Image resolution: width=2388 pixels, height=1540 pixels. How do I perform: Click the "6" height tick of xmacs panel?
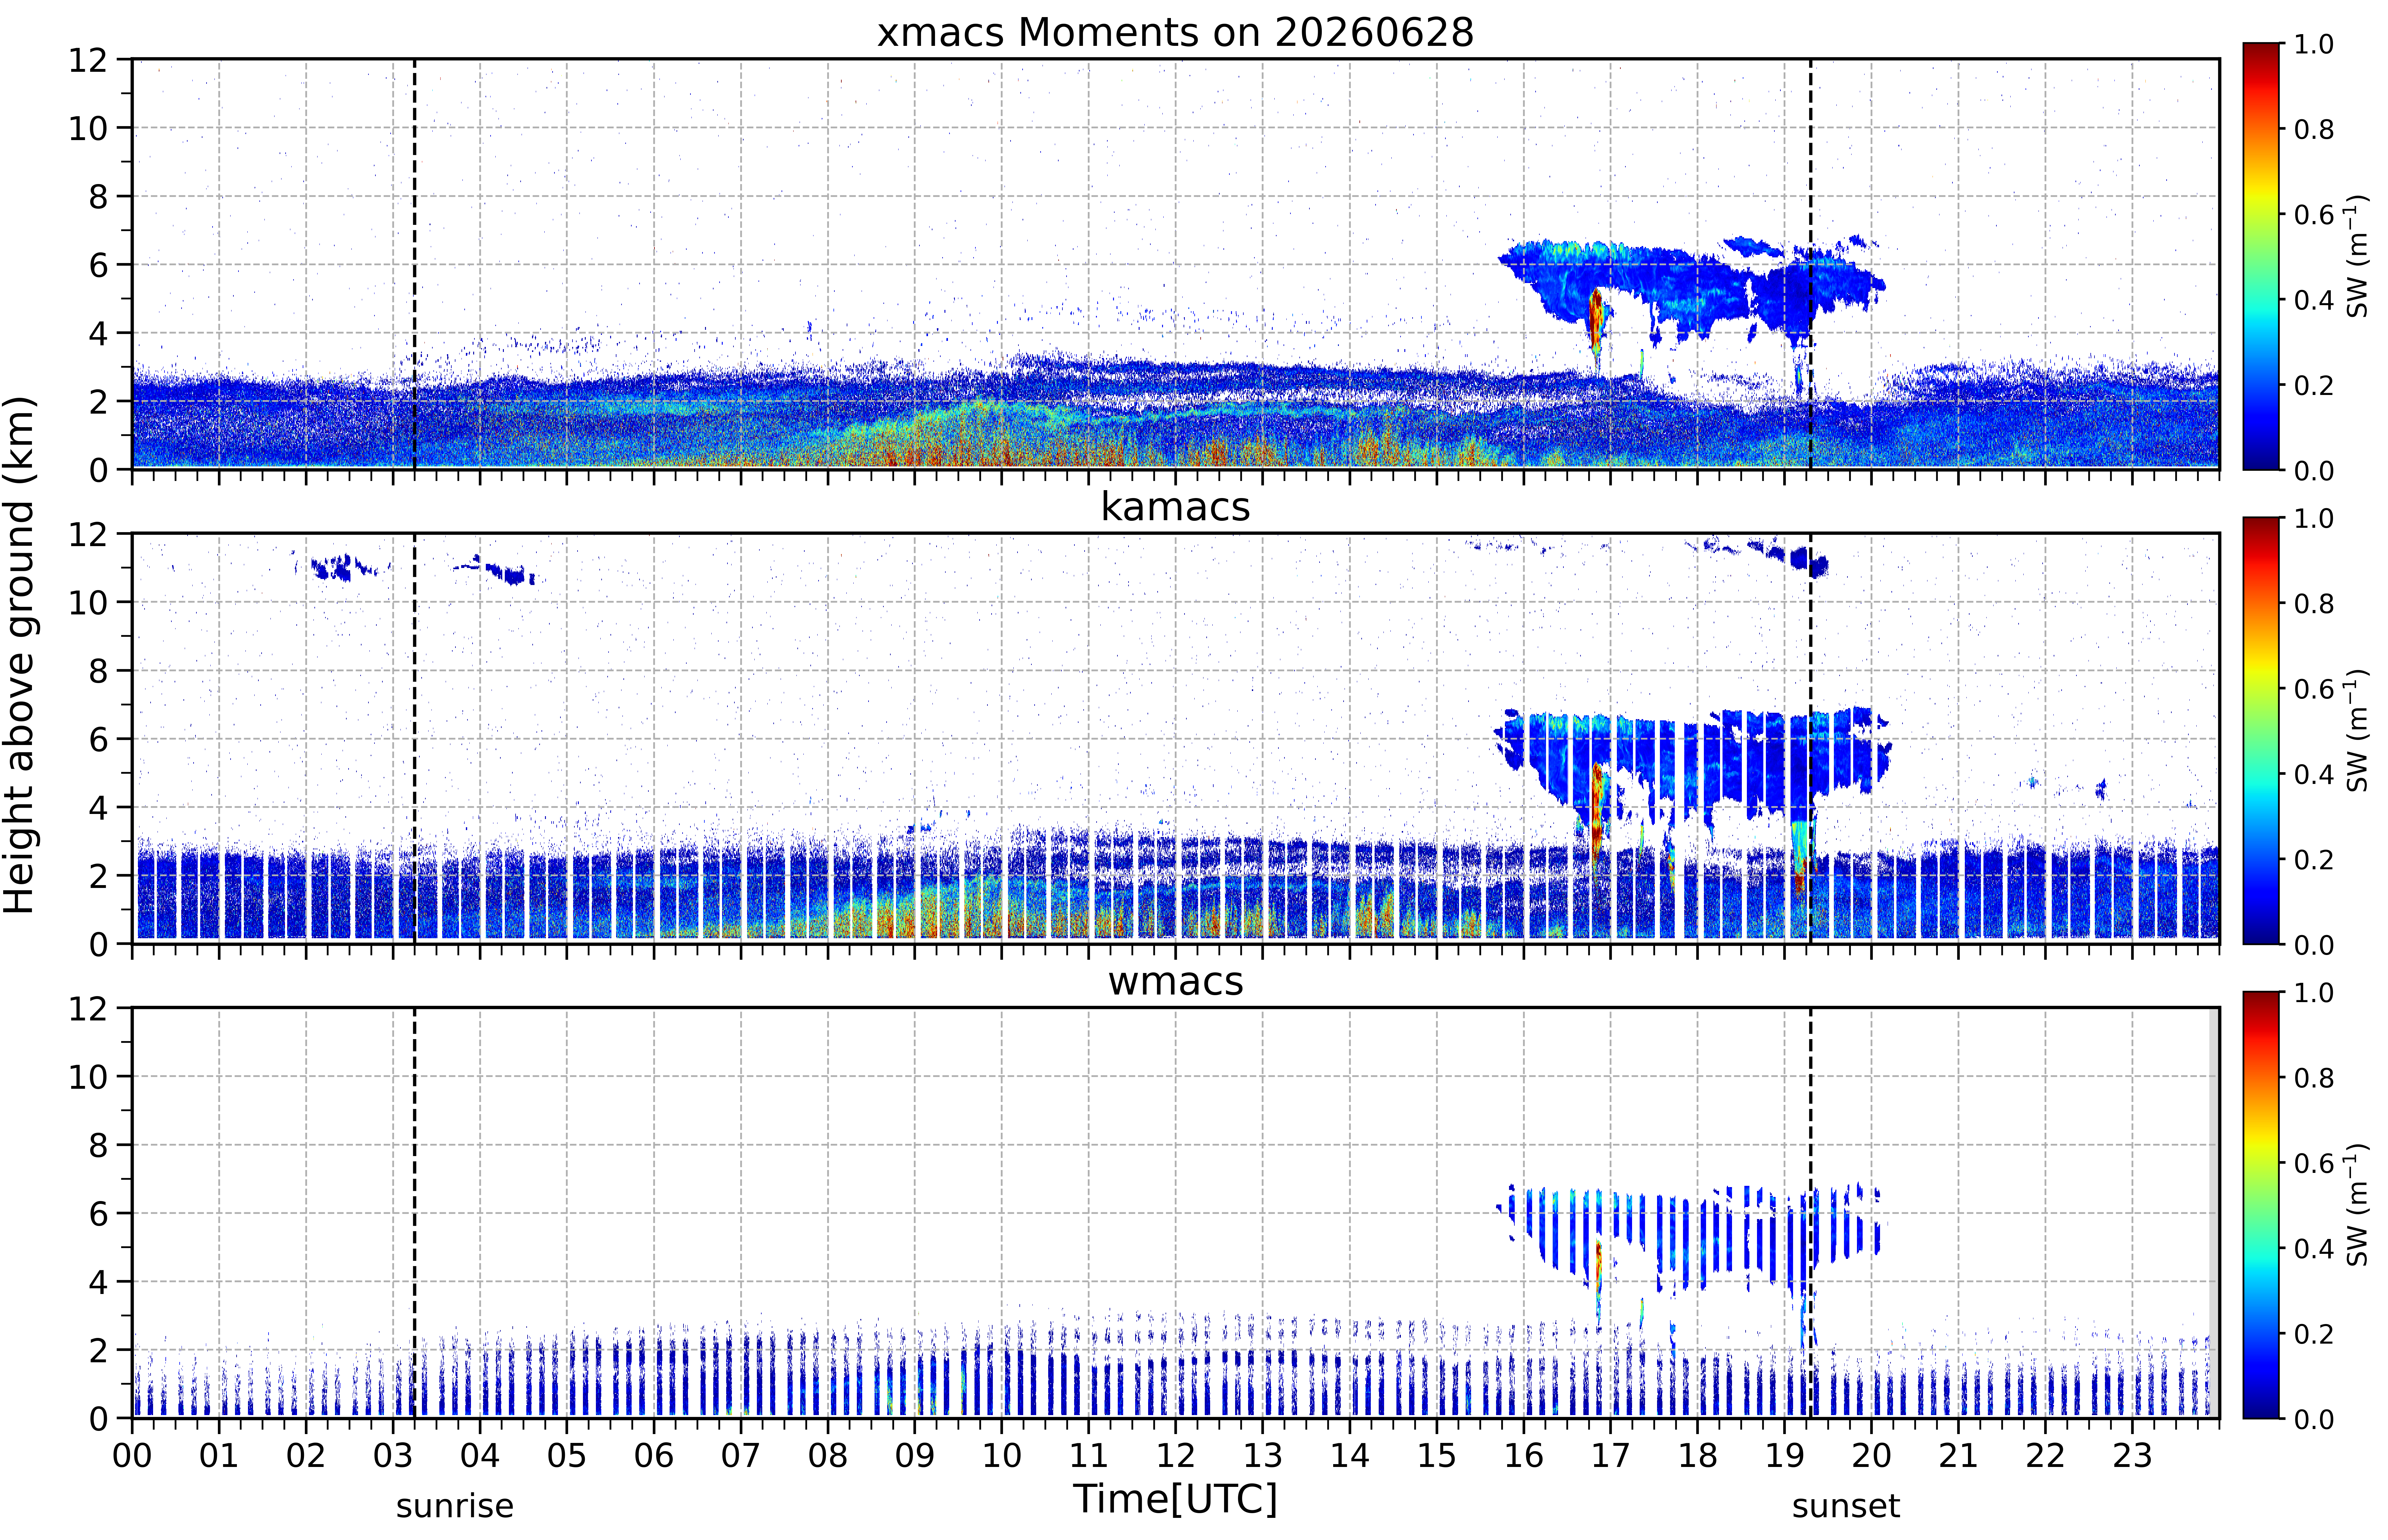(98, 265)
